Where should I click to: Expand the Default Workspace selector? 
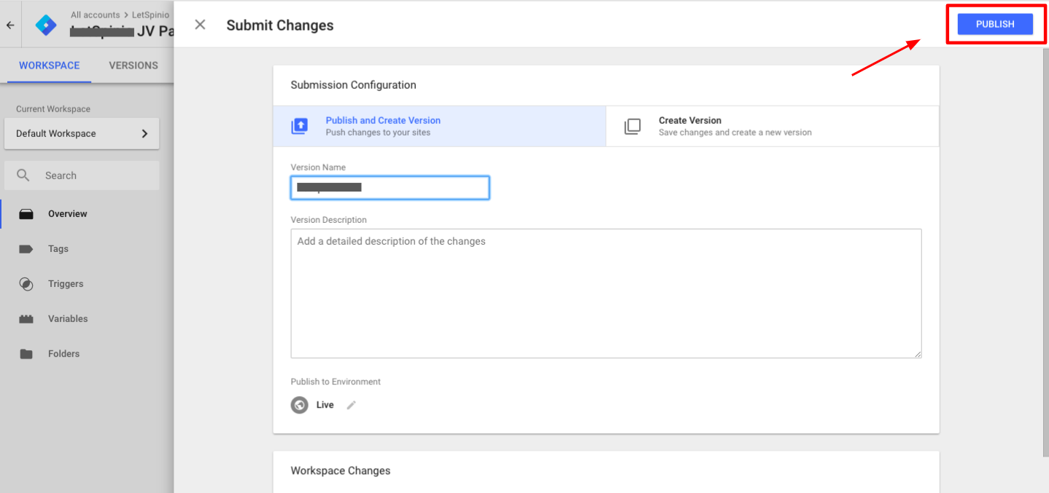pos(82,134)
